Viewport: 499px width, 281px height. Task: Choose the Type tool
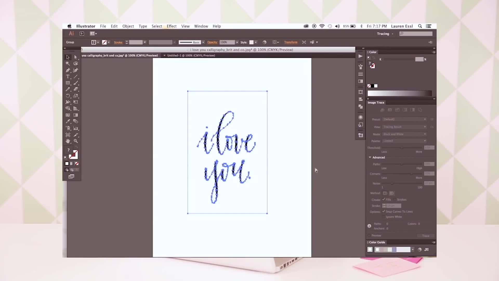[x=68, y=76]
